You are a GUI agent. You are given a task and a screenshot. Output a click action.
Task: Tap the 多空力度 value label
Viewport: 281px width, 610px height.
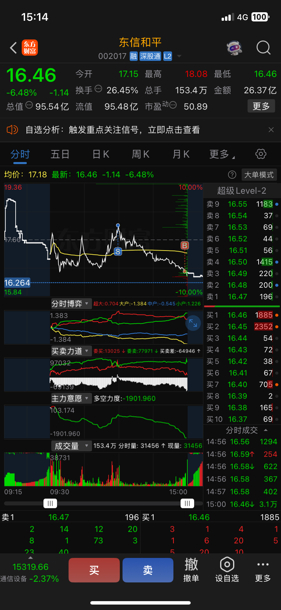pos(125,398)
